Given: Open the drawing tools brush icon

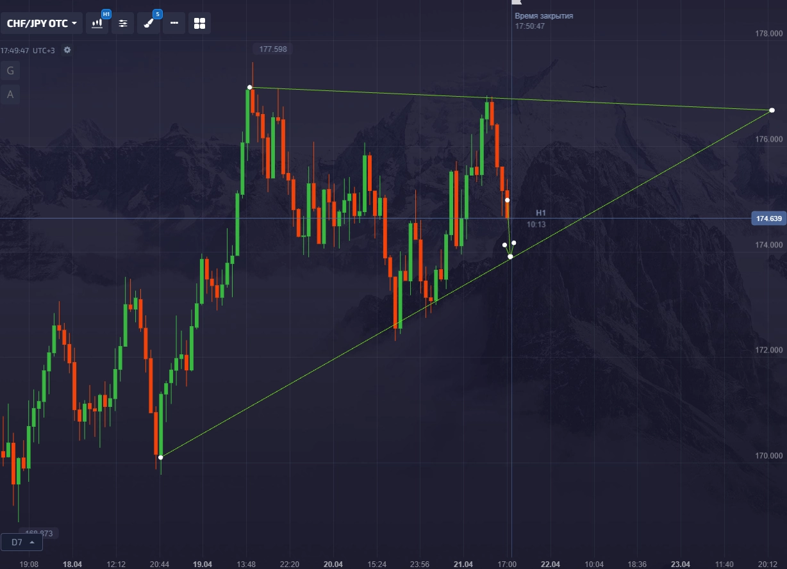Looking at the screenshot, I should pos(148,24).
